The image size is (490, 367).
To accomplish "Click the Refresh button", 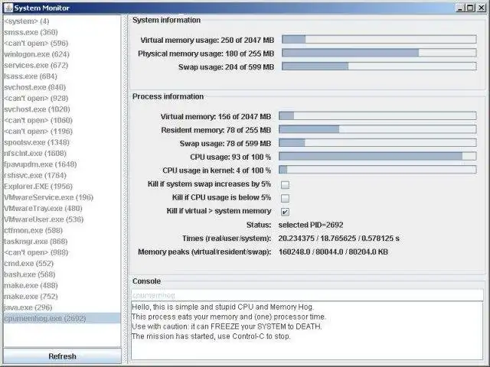I will click(x=62, y=356).
